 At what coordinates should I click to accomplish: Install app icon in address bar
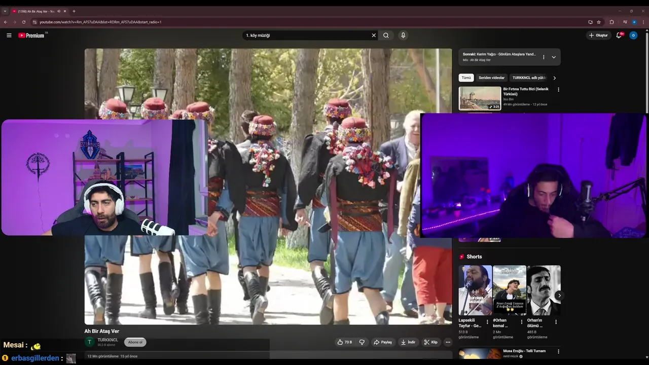coord(590,22)
